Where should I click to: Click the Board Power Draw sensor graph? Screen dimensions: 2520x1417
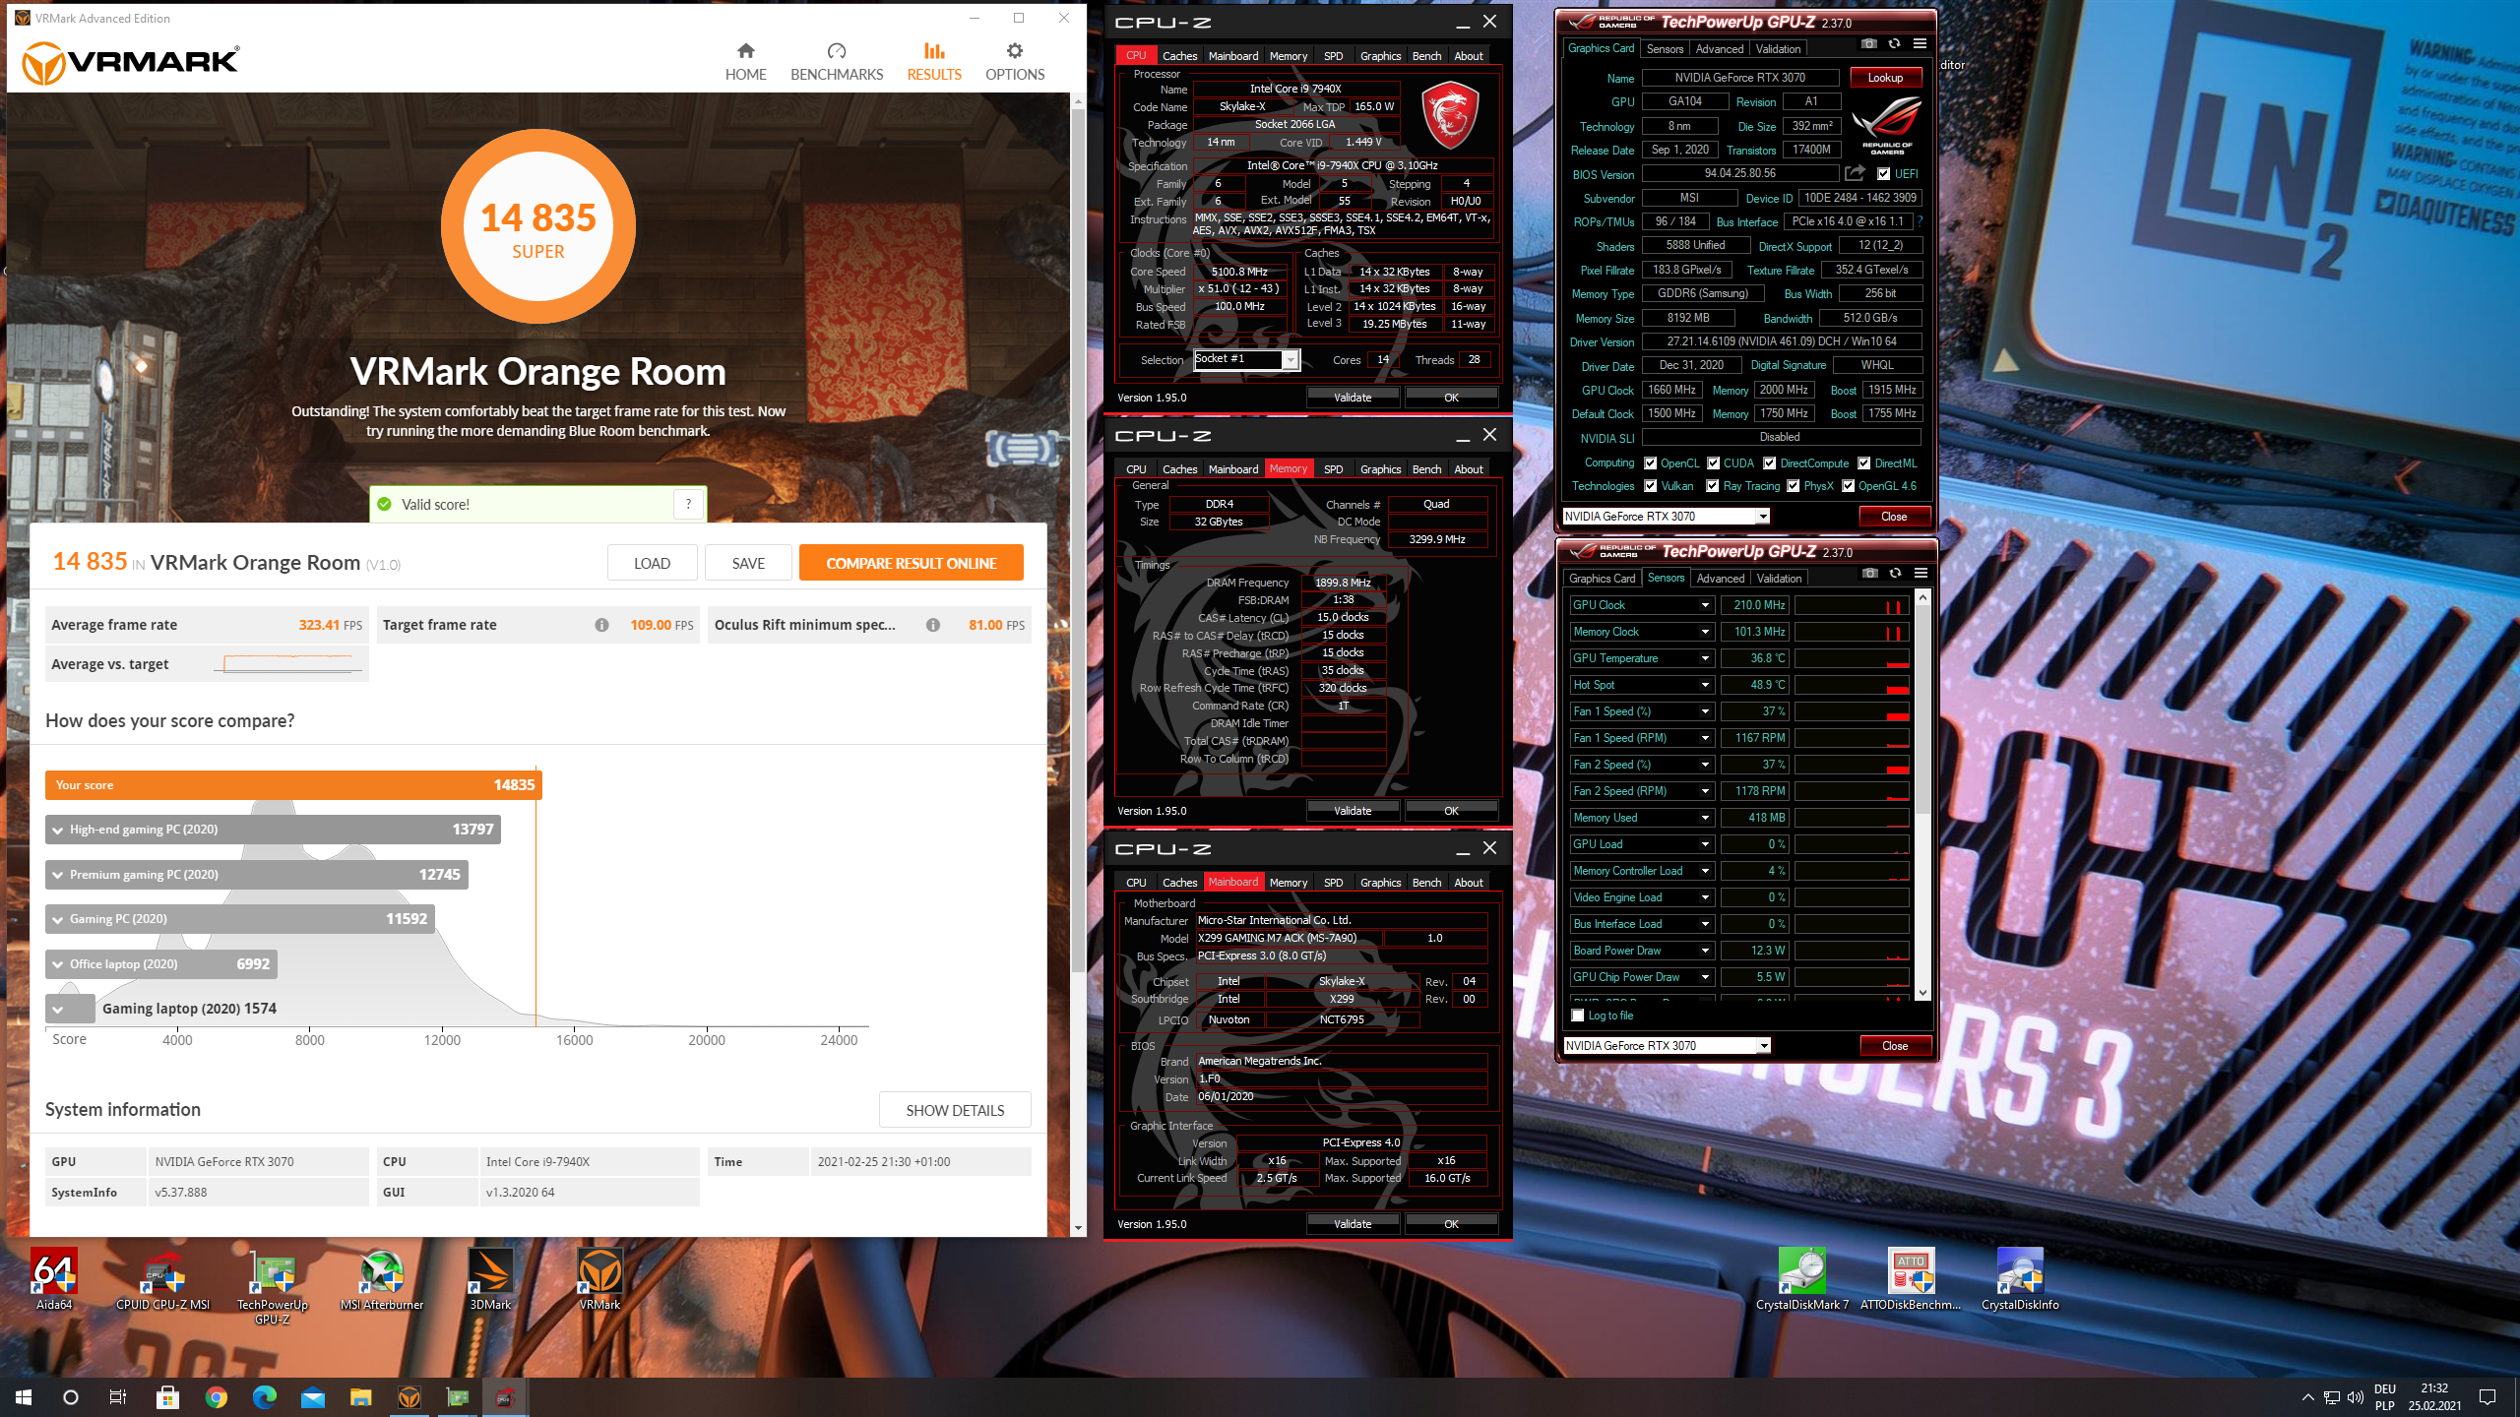point(1852,951)
